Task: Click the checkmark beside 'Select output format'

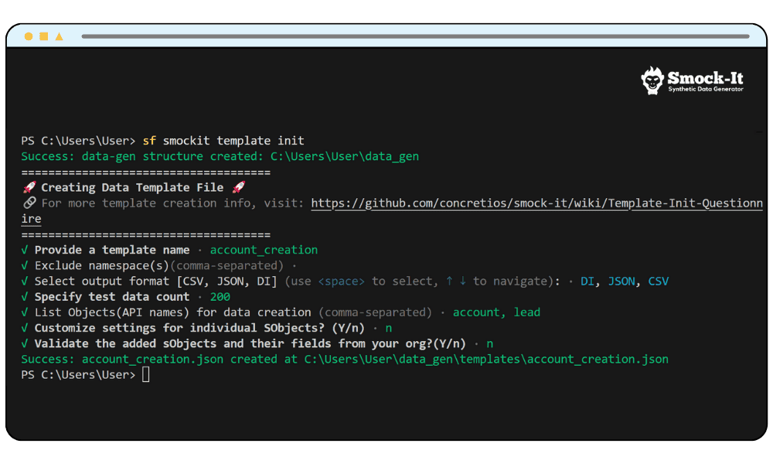Action: tap(25, 281)
